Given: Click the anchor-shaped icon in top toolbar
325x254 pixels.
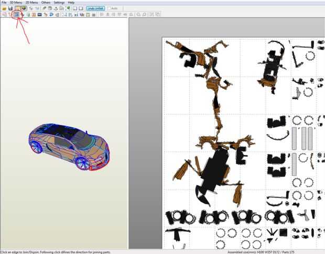Looking at the screenshot, I should [56, 8].
